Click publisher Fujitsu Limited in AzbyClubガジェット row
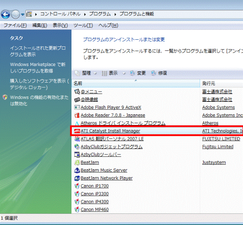Screen dimensions: 243x225 tap(218, 147)
